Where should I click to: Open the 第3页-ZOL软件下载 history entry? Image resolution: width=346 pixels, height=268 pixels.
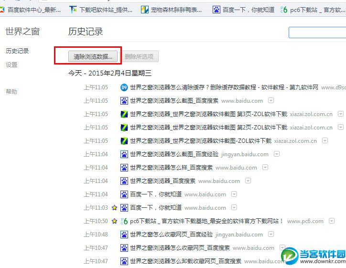tap(208, 114)
